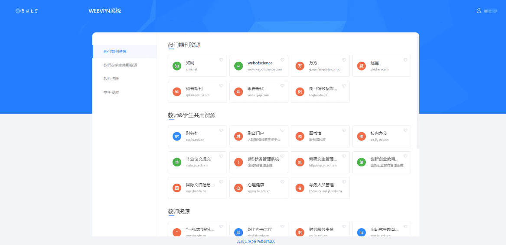Click the 新研究生管理 circle icon
Viewport: 506px width, 245px height.
coord(300,162)
